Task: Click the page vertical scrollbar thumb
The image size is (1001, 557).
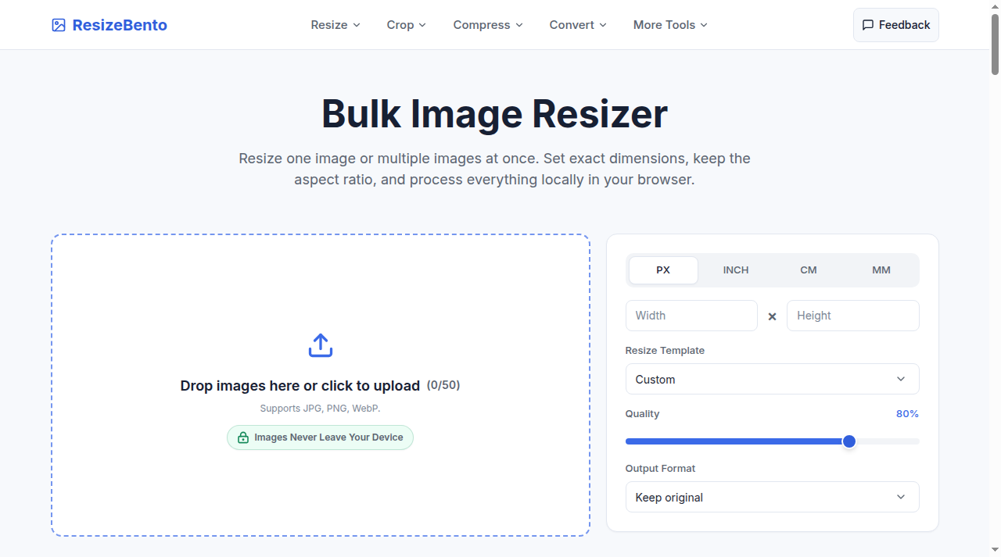Action: pos(995,43)
